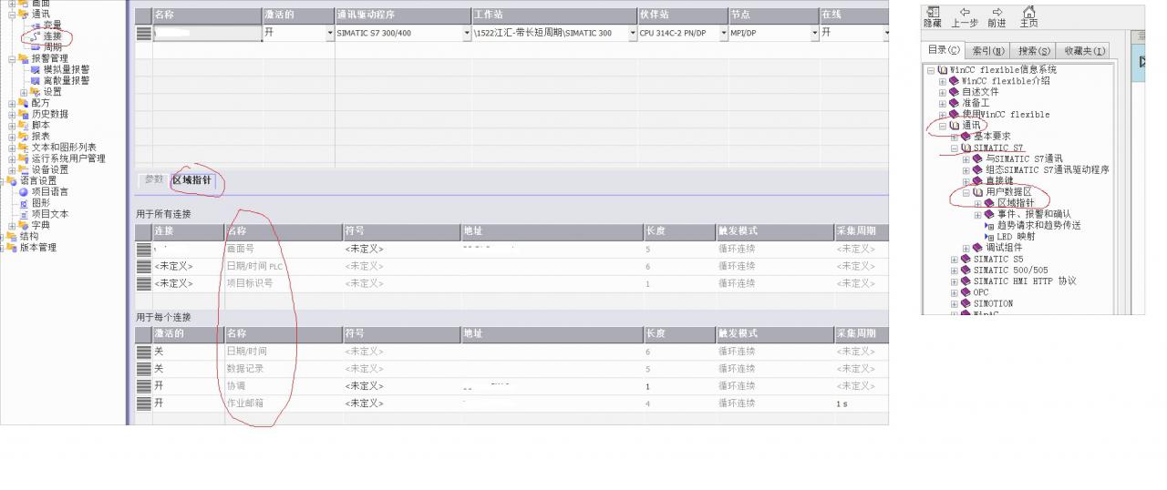The height and width of the screenshot is (490, 1167).
Task: Click the 模拟量报警 alarm icon in tree
Action: point(36,69)
